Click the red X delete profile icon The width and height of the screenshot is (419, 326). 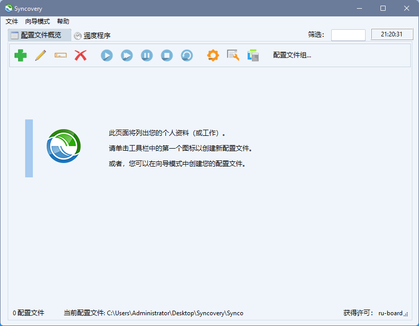click(x=81, y=55)
